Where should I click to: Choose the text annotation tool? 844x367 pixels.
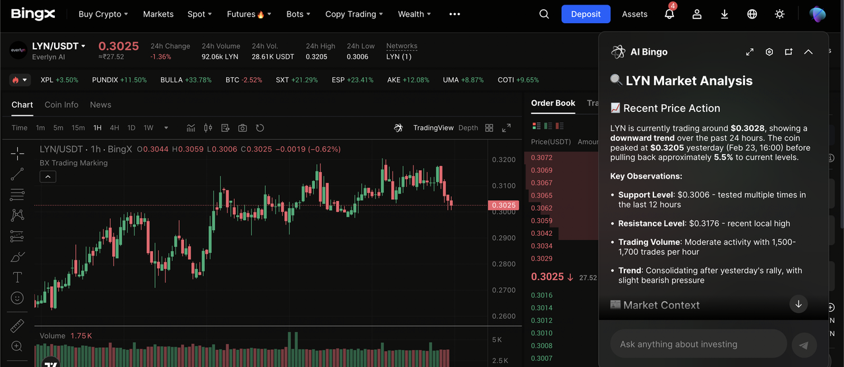(x=17, y=277)
